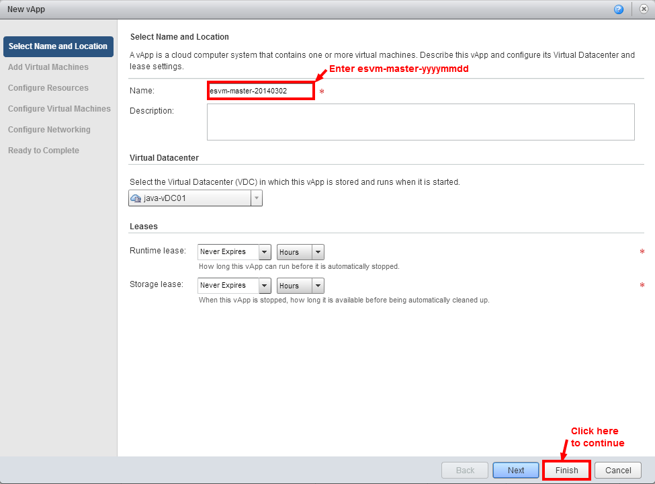This screenshot has width=655, height=484.
Task: Open the Runtime lease duration dropdown
Action: [x=234, y=252]
